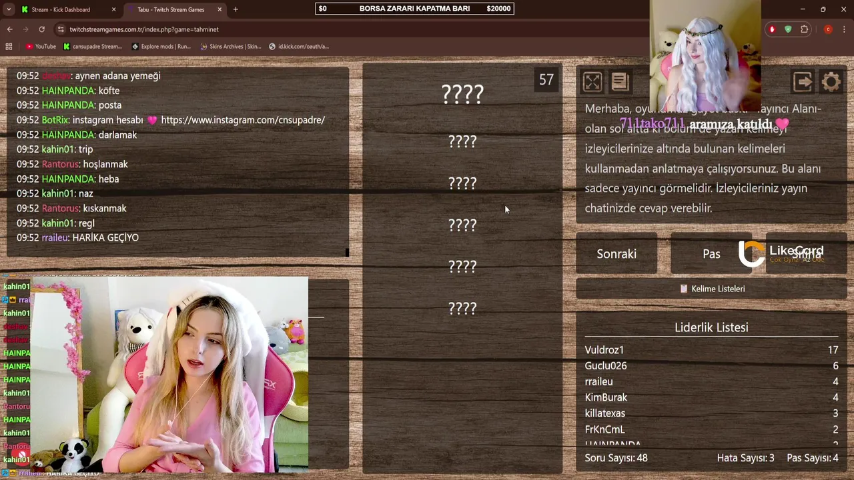
Task: Click HAINPANDA's 'heba' chat message
Action: pos(108,179)
